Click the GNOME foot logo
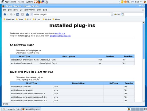This screenshot has height=111, width=147. [2, 2]
